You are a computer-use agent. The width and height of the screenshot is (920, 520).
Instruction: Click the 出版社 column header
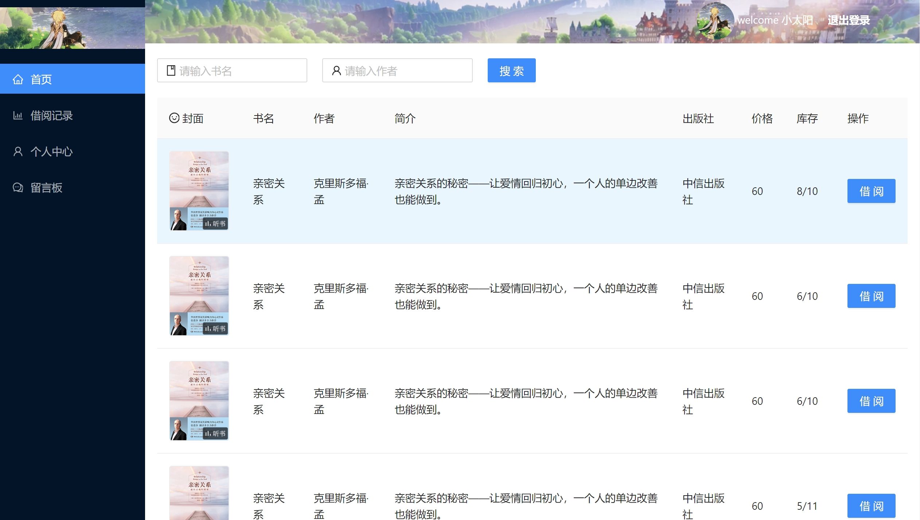(698, 118)
